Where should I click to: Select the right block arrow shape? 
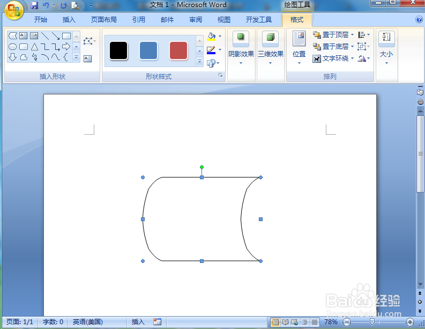pos(66,47)
